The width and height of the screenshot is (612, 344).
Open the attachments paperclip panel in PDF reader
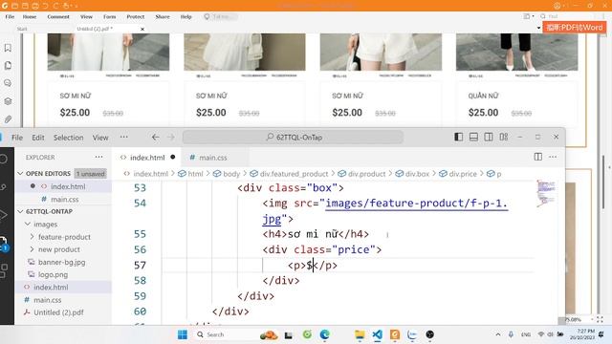coord(8,118)
